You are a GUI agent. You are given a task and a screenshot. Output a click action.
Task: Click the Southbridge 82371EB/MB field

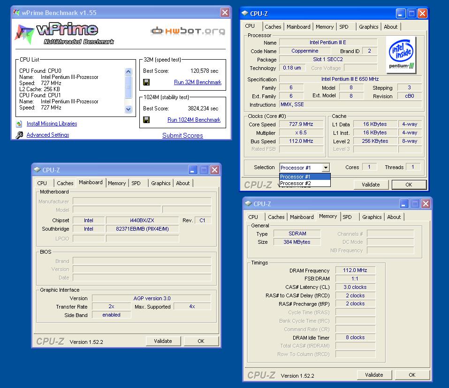click(142, 229)
